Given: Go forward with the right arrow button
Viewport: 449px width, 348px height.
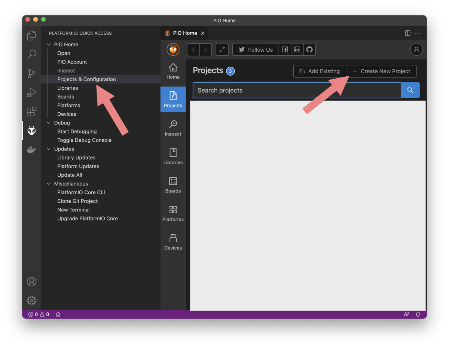Looking at the screenshot, I should coord(205,50).
